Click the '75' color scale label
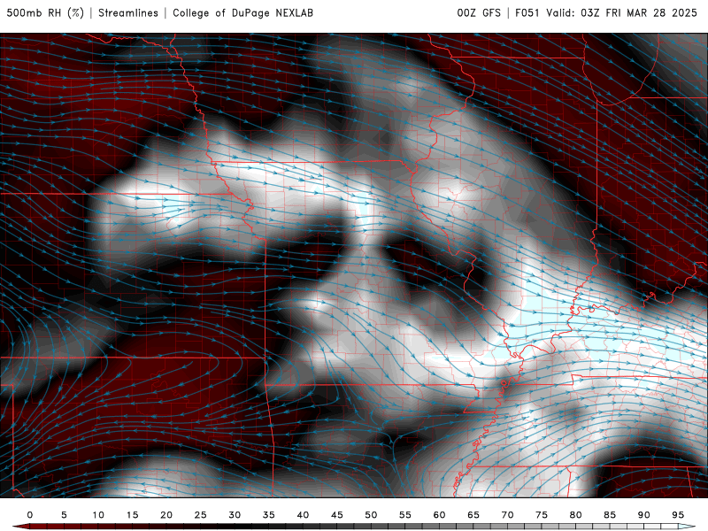This screenshot has width=708, height=531. (542, 515)
